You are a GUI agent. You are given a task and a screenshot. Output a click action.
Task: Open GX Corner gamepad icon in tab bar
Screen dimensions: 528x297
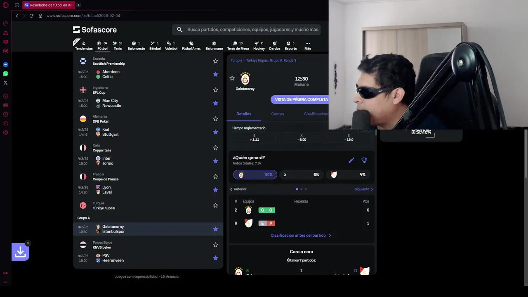point(17,5)
